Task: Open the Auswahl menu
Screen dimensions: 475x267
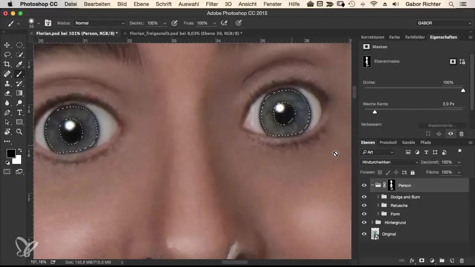Action: click(189, 4)
